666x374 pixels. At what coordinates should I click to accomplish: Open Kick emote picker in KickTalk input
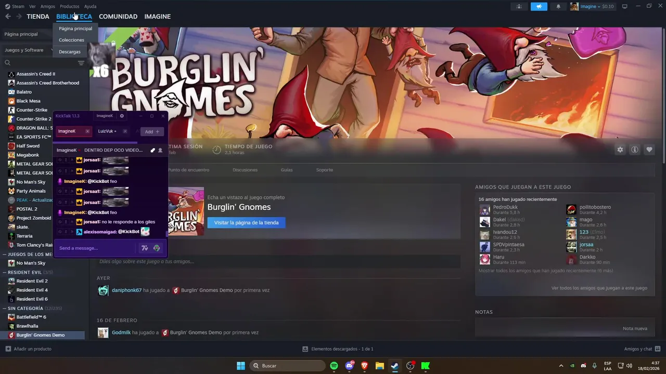(157, 248)
